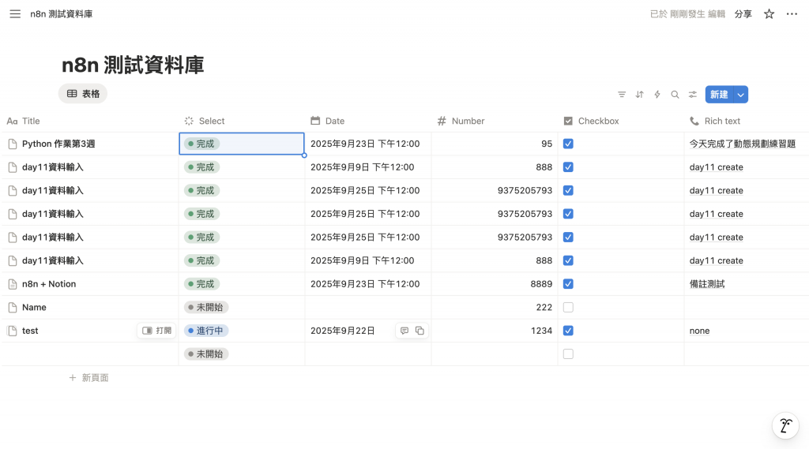Toggle checkbox in the row numbered 8889
This screenshot has height=449, width=809.
(x=568, y=284)
